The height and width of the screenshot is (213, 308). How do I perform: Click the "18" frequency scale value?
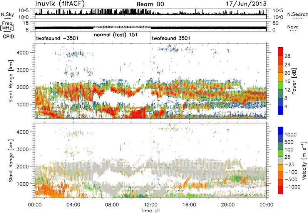point(25,23)
